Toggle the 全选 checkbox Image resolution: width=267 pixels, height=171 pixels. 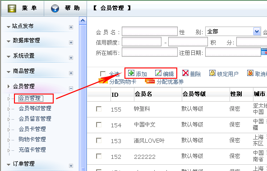(103, 74)
